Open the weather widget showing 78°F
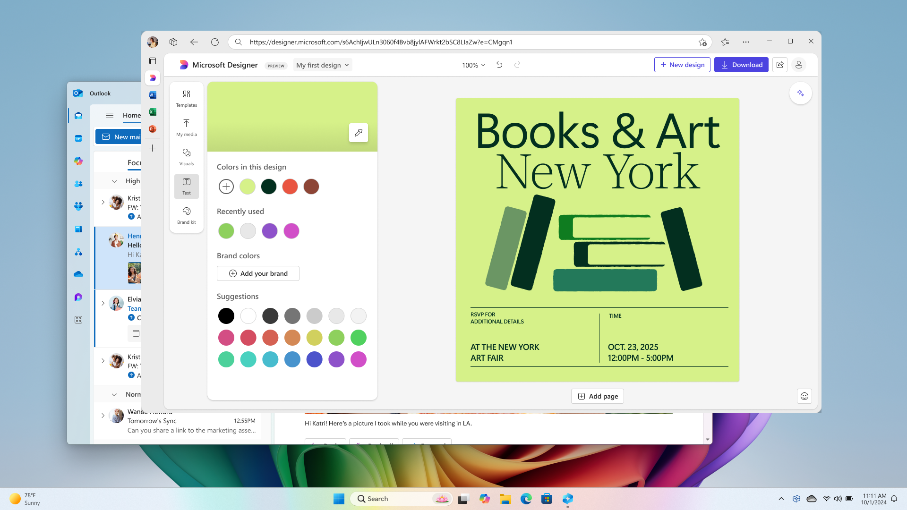The height and width of the screenshot is (510, 907). 26,499
